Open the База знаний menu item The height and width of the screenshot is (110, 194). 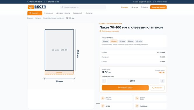click(x=78, y=13)
